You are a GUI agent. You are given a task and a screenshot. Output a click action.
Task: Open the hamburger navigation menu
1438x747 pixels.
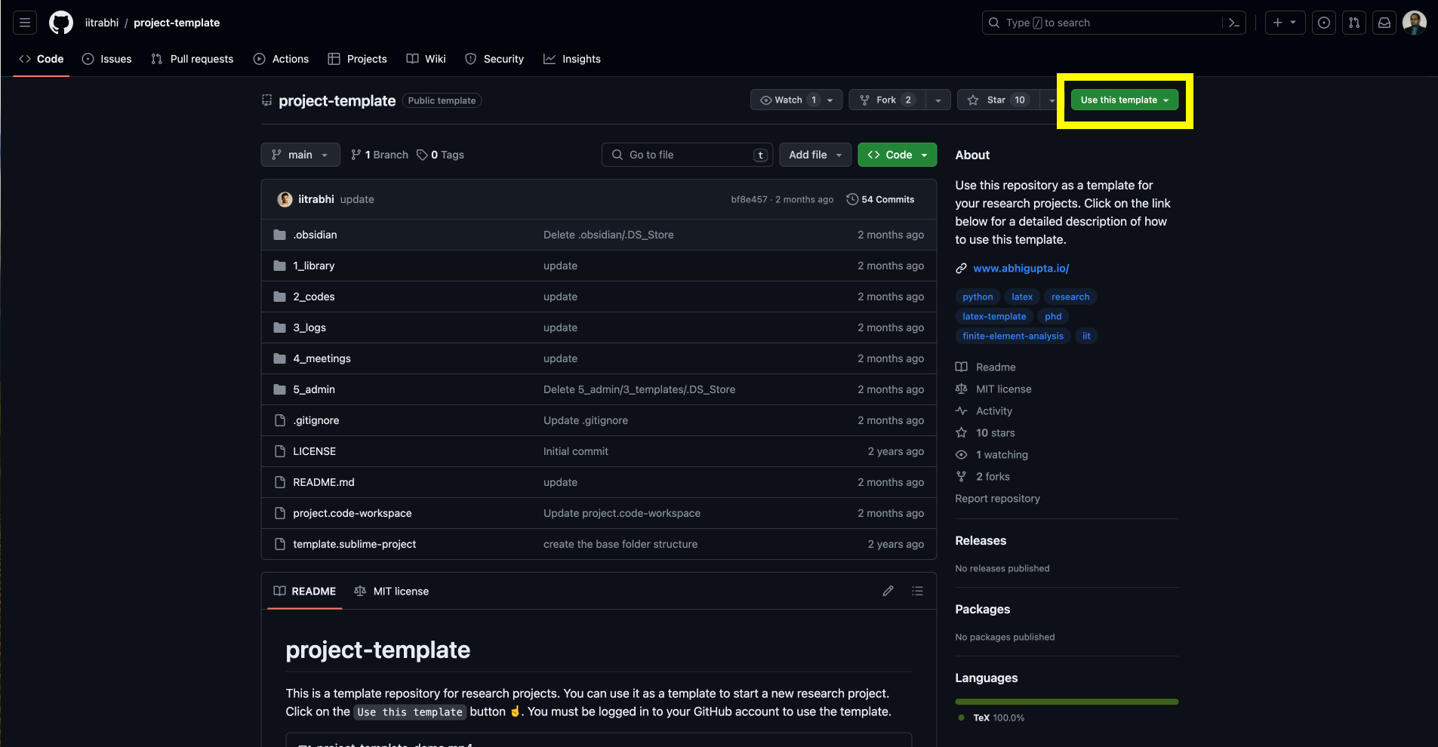tap(25, 23)
